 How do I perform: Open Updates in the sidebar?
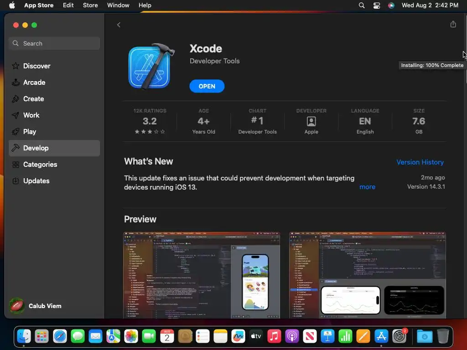(54, 180)
